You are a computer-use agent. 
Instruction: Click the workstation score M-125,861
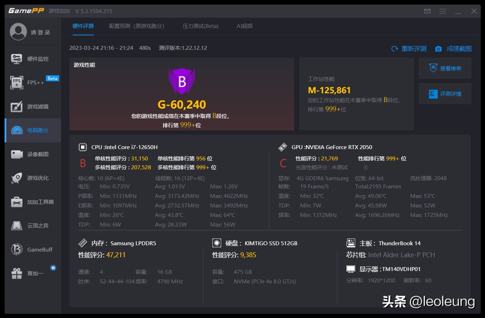[329, 90]
